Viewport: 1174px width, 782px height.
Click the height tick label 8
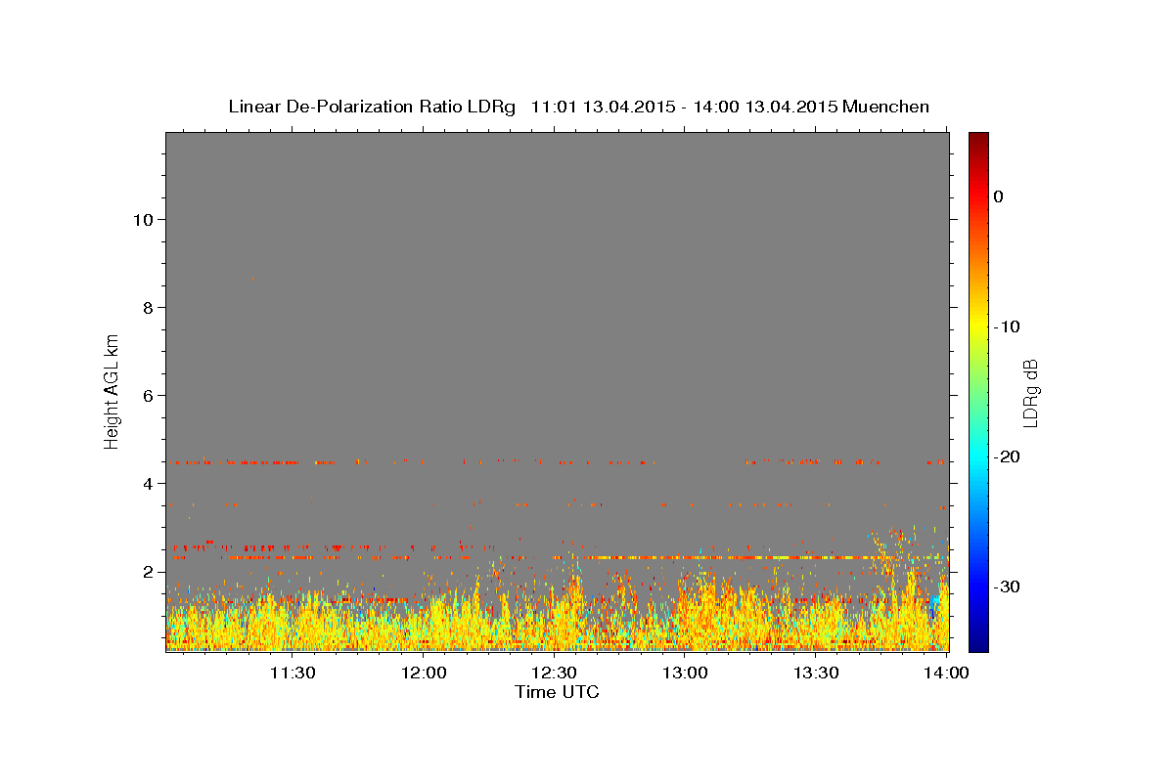149,307
